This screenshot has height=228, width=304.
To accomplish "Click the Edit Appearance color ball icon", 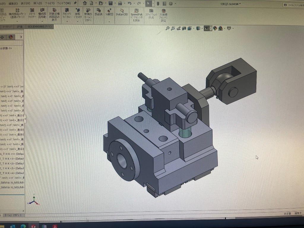I will (215, 28).
